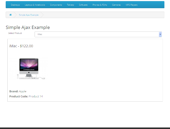Click the product code 'Product 14'
170x129 pixels.
[36, 96]
